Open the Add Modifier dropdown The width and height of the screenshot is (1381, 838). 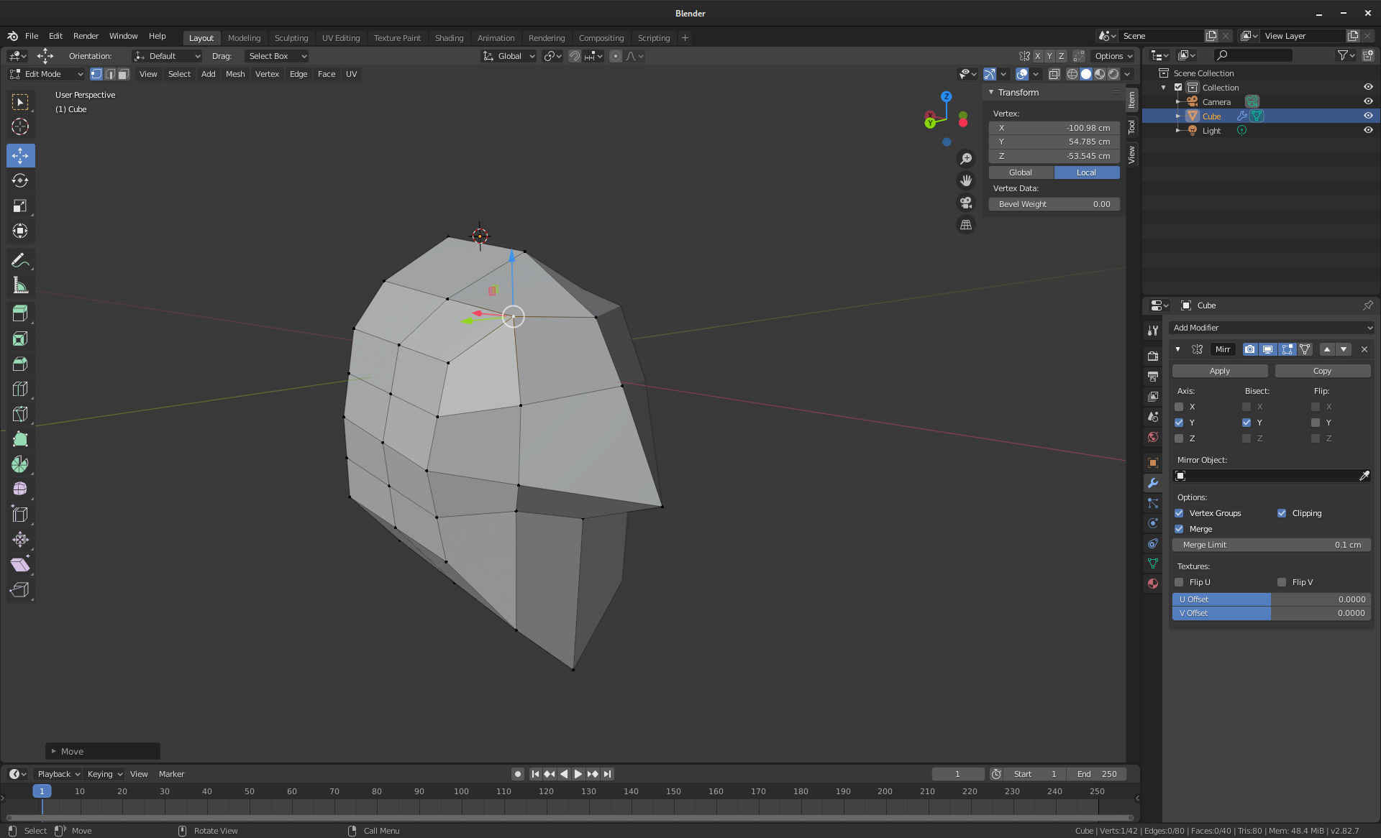point(1272,328)
